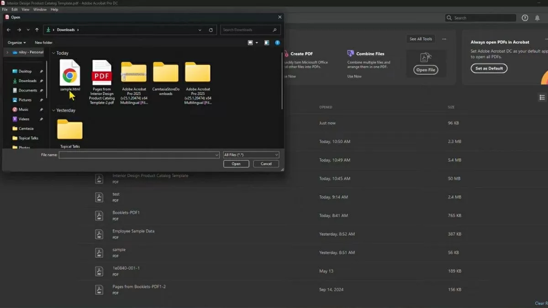The height and width of the screenshot is (308, 548).
Task: Unpin Desktop from Quick access
Action: (41, 72)
